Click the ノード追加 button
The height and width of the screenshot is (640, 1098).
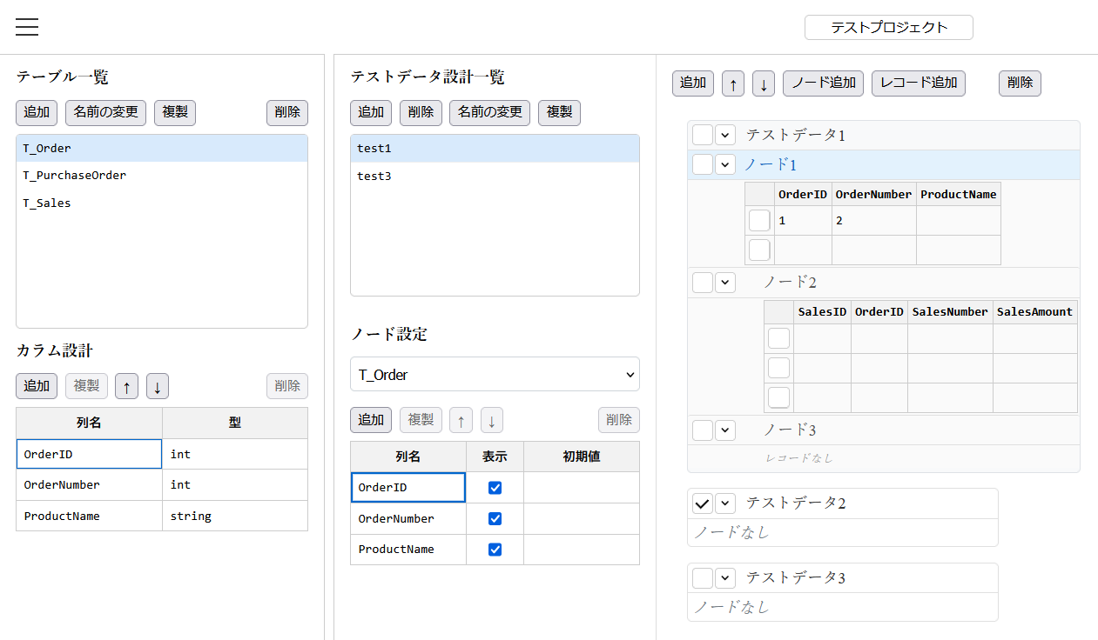coord(824,83)
